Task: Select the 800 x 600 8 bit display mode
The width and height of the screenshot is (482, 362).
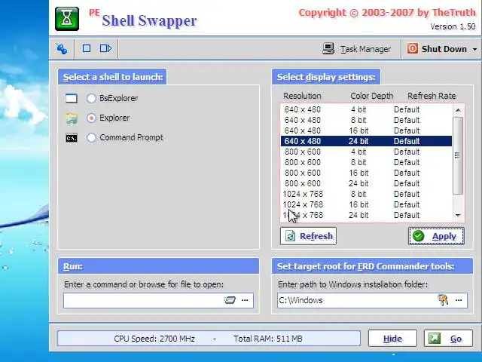Action: pos(366,162)
